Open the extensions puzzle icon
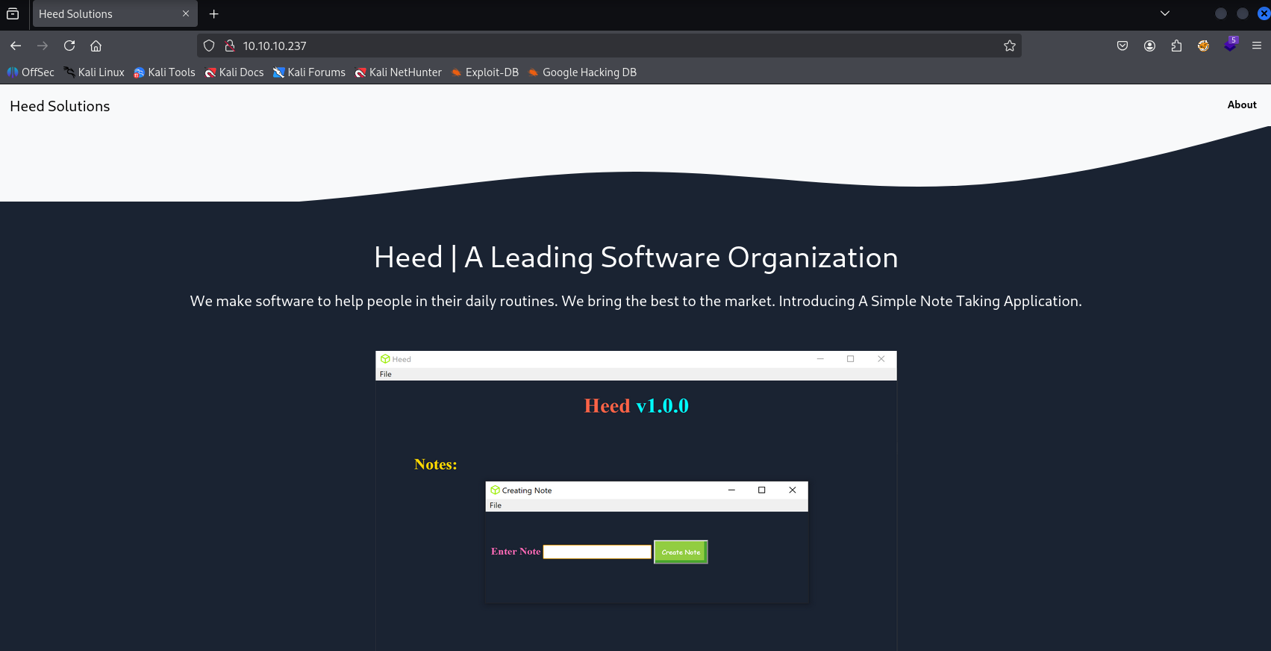The width and height of the screenshot is (1271, 651). 1176,46
